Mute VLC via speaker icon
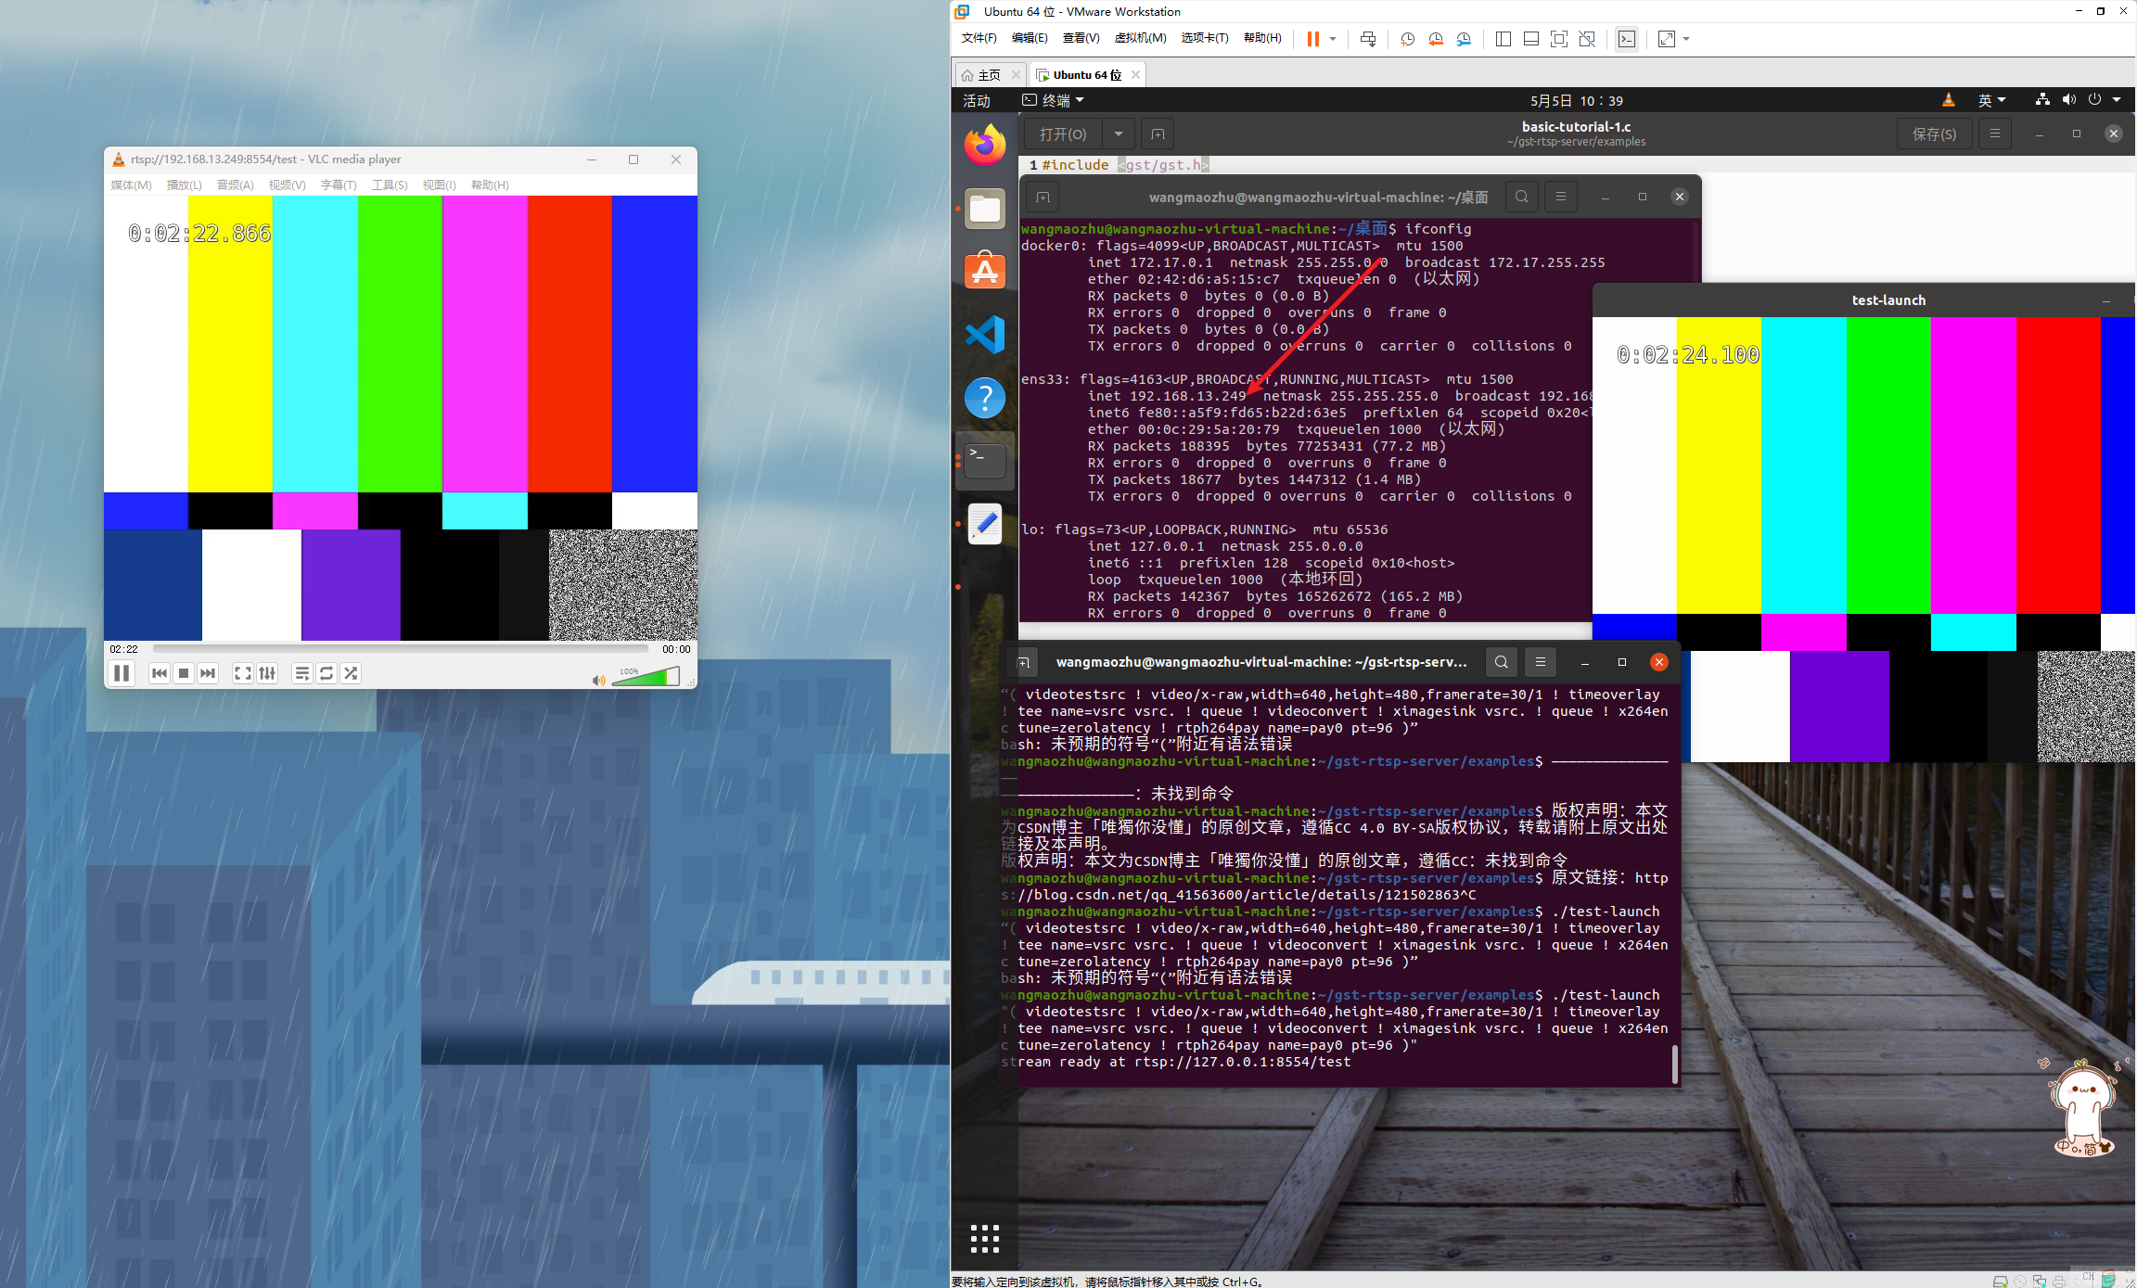The width and height of the screenshot is (2137, 1288). pos(598,681)
